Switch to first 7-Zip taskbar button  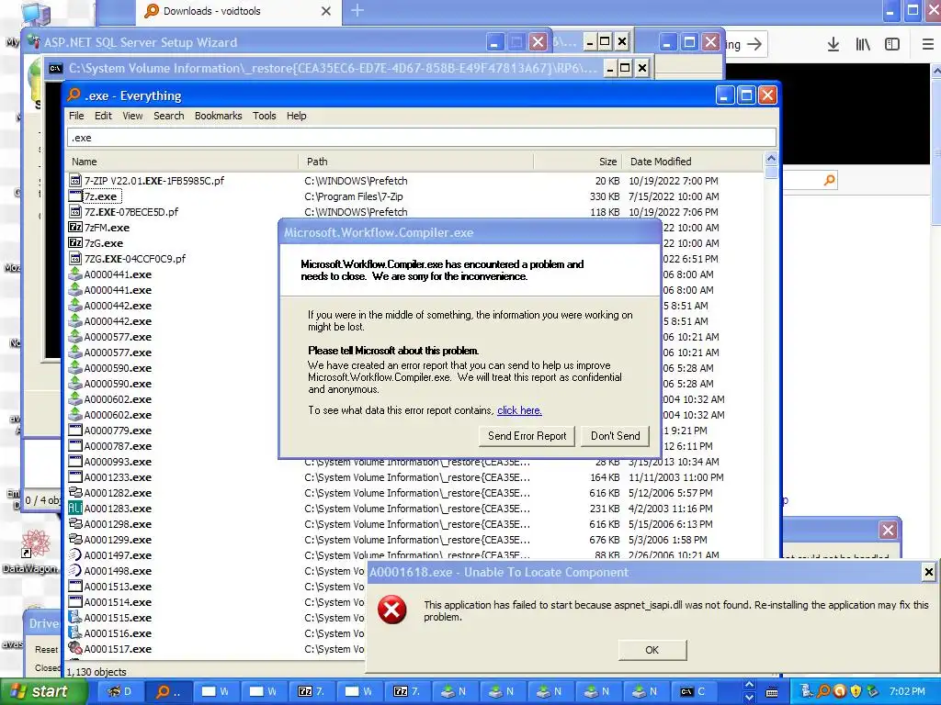coord(311,691)
